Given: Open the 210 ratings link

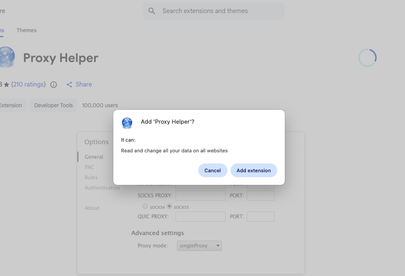Looking at the screenshot, I should [28, 85].
